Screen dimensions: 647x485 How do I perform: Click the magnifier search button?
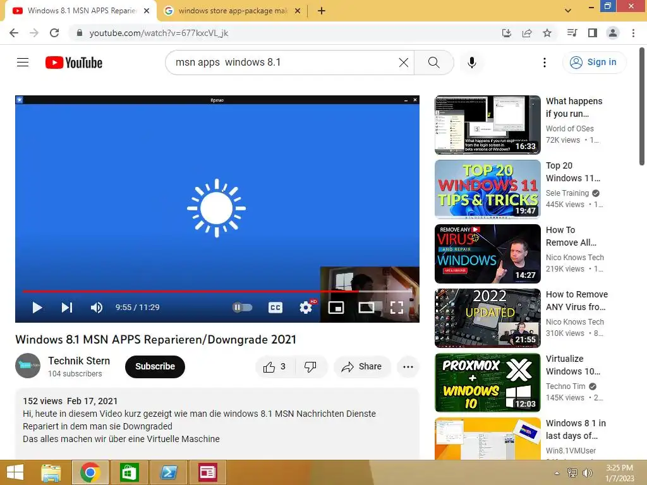click(x=433, y=63)
